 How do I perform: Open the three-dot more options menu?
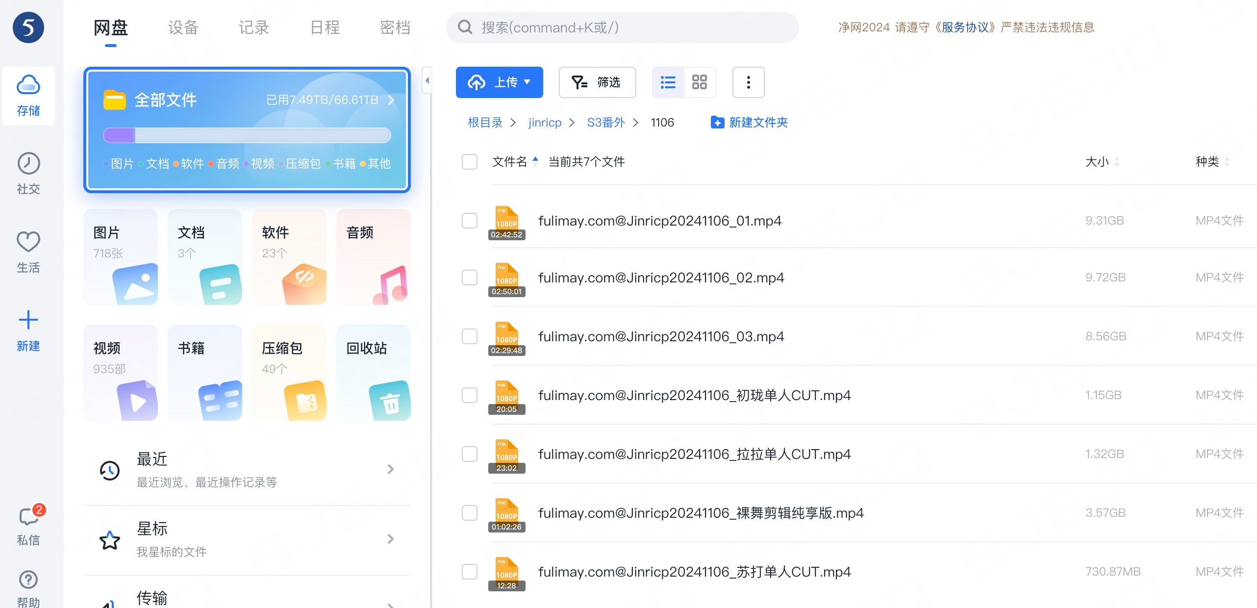tap(748, 82)
